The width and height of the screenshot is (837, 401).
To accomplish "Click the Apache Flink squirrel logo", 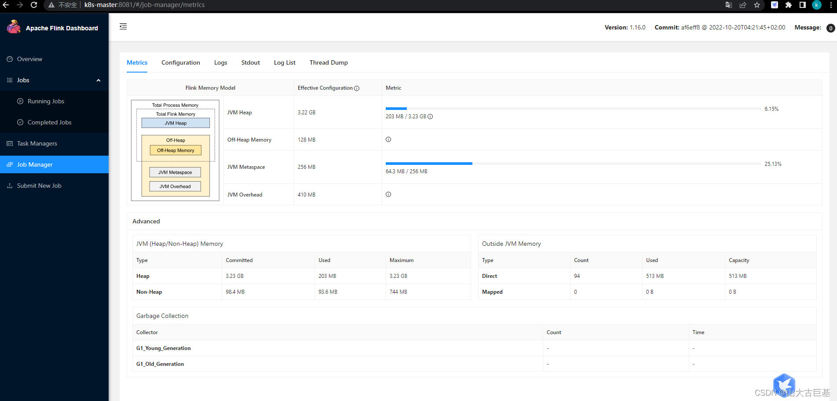I will click(14, 26).
